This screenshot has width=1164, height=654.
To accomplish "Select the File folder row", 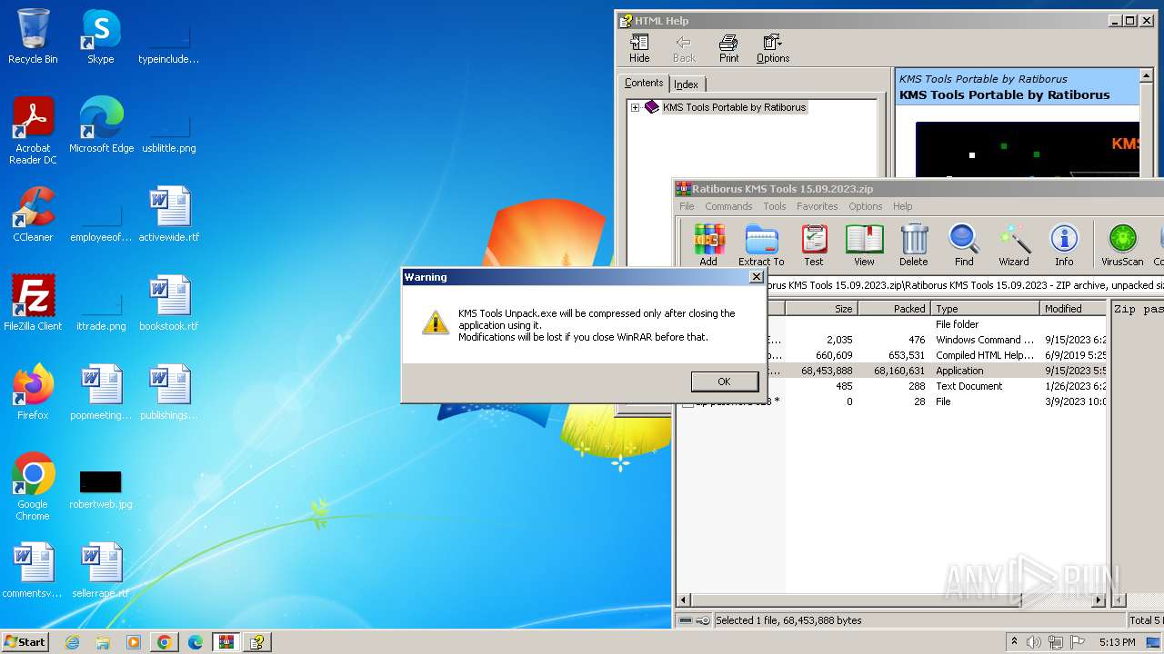I will coord(891,324).
